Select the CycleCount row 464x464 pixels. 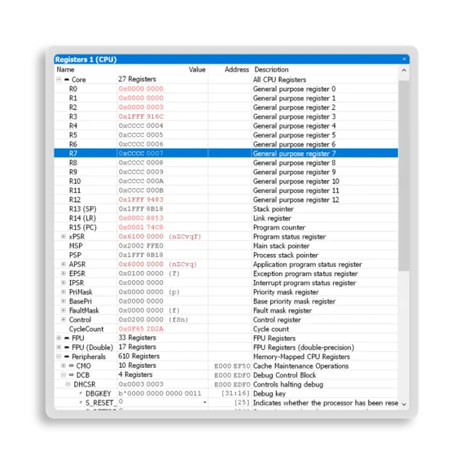click(226, 329)
